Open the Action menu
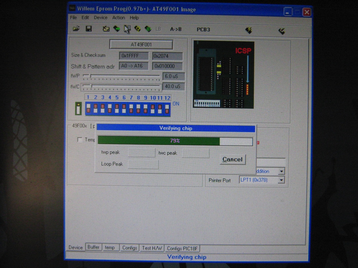The width and height of the screenshot is (358, 268). point(119,18)
